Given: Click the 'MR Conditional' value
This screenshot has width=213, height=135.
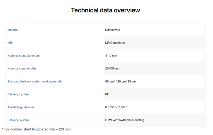Looking at the screenshot, I should coord(115,43).
